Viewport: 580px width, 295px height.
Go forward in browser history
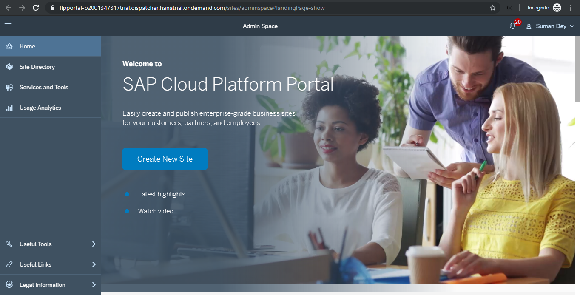click(22, 8)
